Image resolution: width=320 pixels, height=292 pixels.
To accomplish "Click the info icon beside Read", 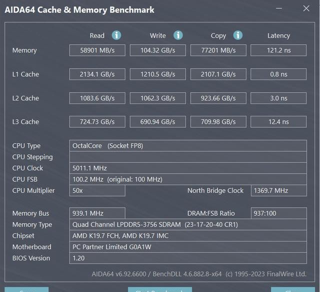I will [x=116, y=35].
